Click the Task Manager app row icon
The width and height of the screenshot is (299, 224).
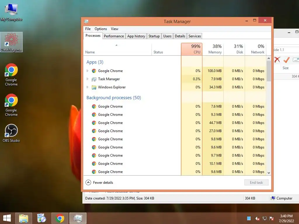tap(94, 79)
